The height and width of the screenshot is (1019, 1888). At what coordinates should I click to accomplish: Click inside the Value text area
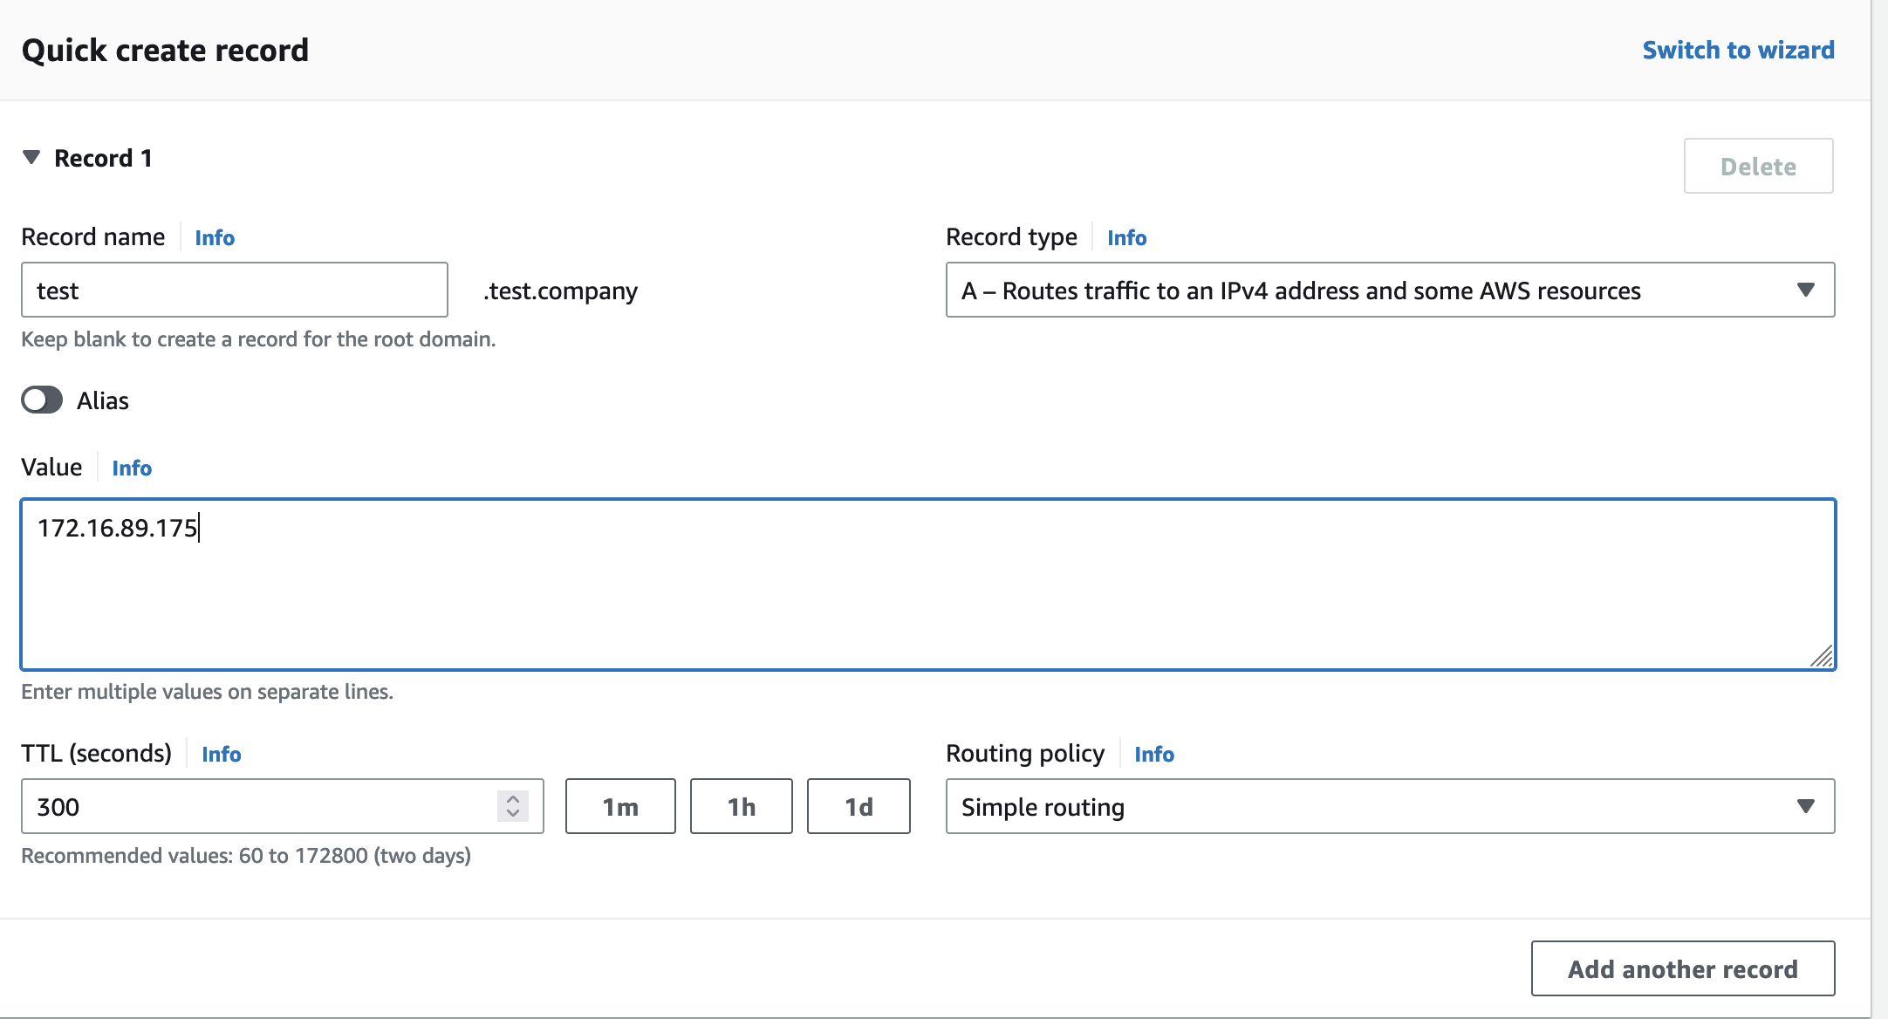[927, 585]
